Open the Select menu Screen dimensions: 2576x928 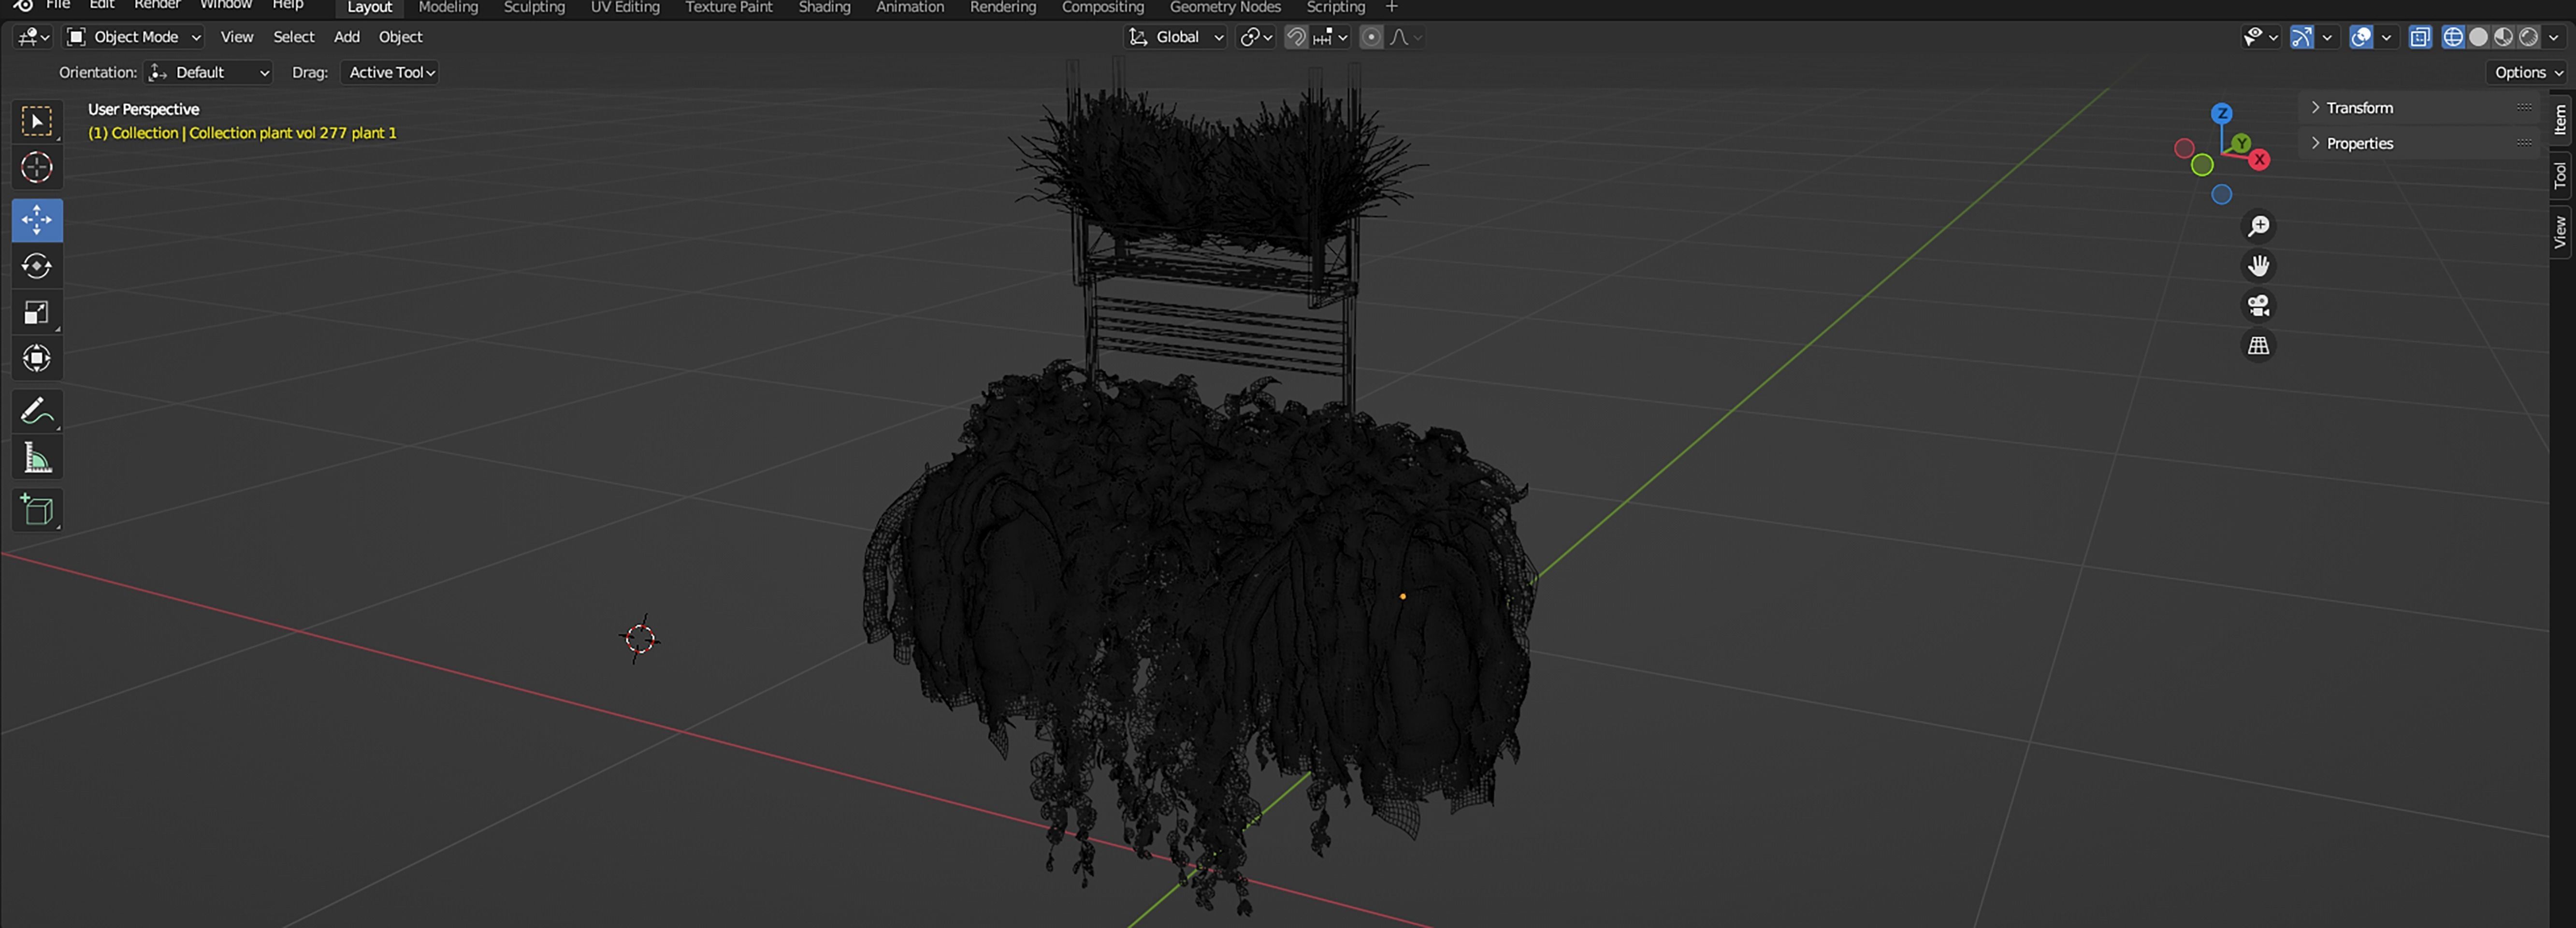click(294, 37)
